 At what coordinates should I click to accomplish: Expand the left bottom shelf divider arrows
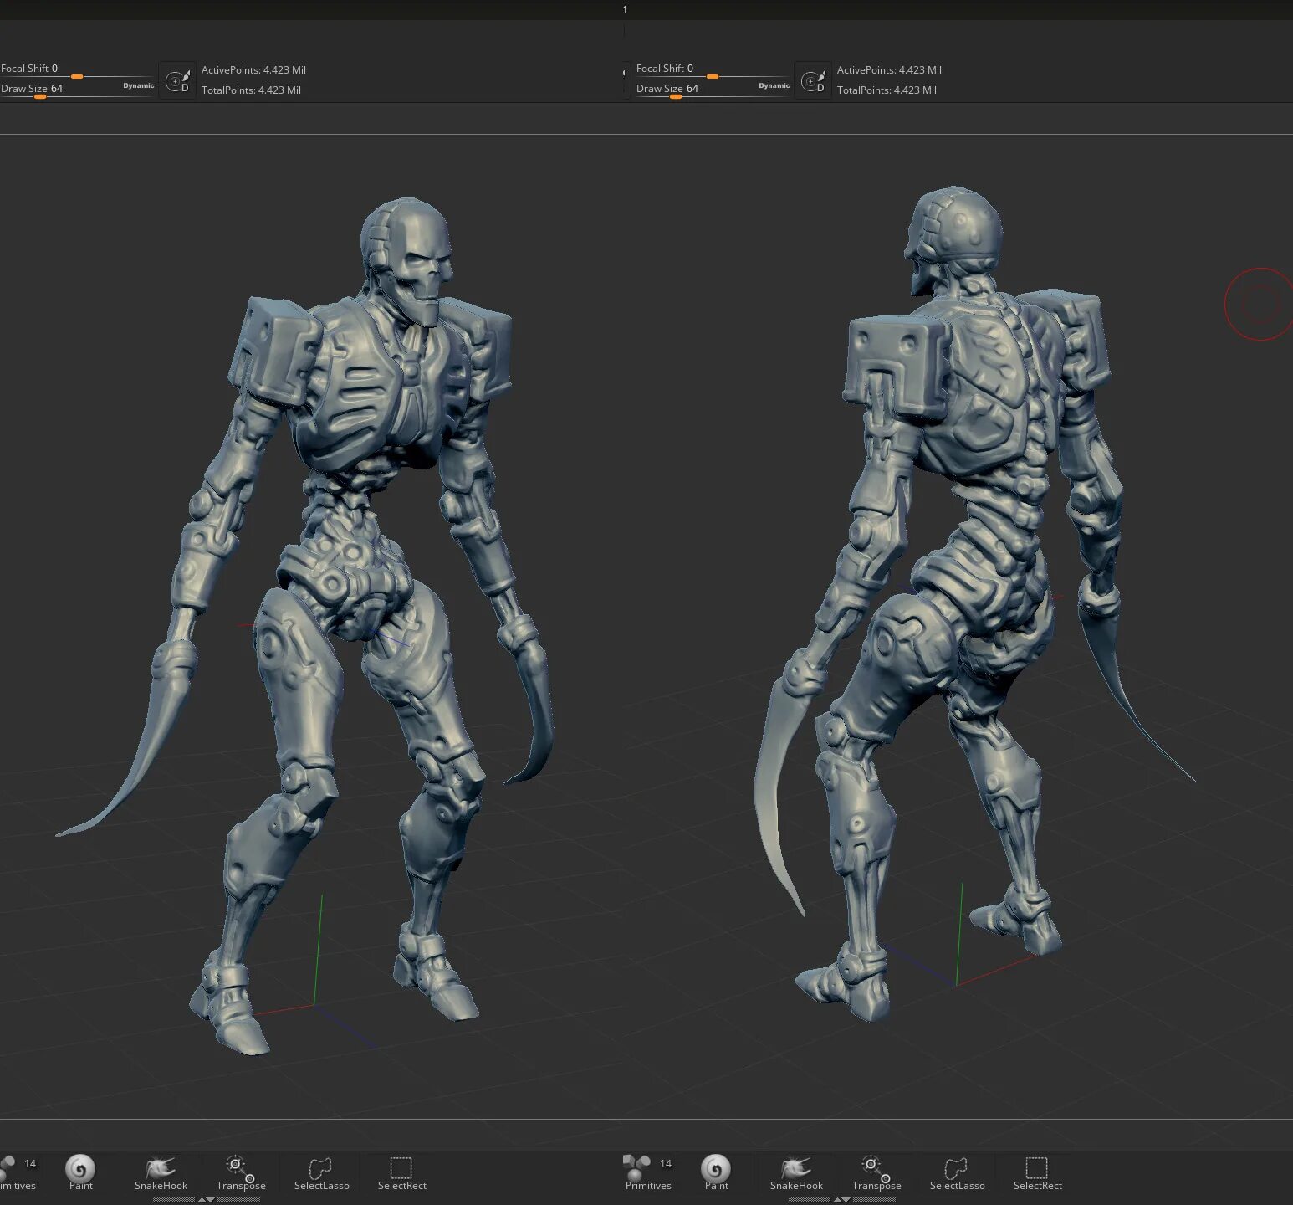point(205,1200)
